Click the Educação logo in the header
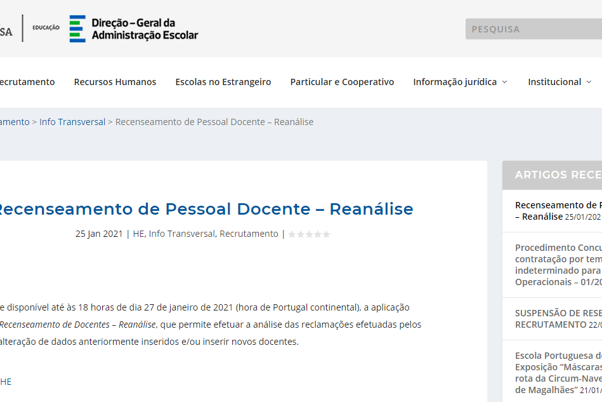The height and width of the screenshot is (402, 602). (46, 28)
